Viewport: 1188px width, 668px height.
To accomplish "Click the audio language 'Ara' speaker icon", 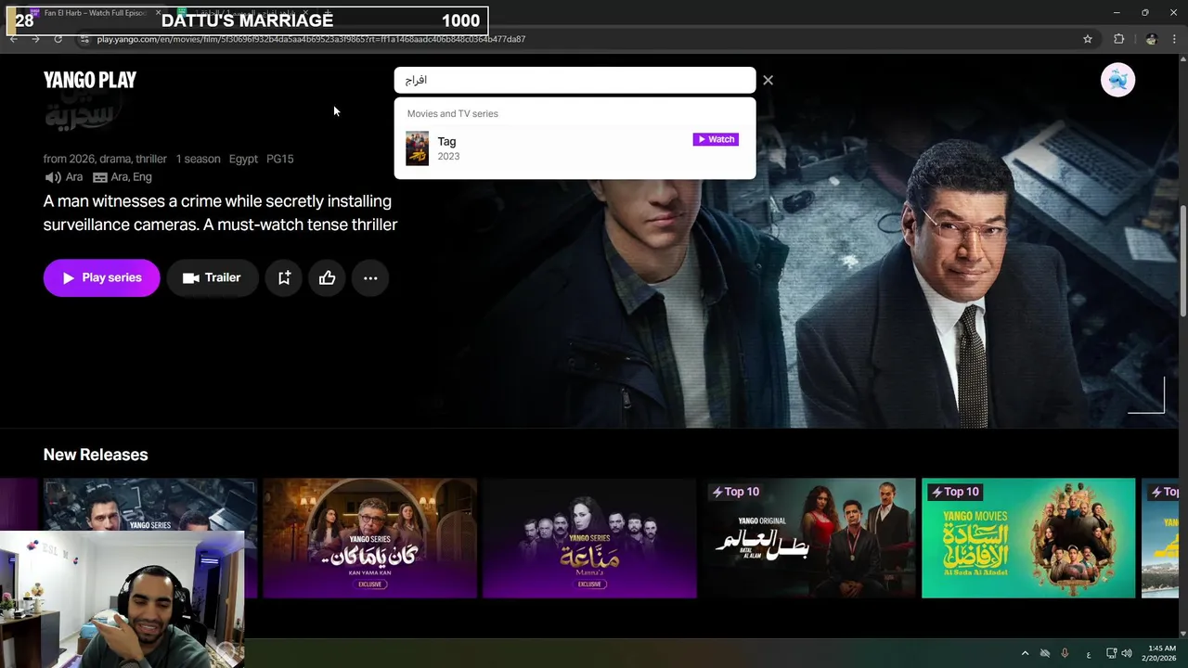I will coord(53,177).
